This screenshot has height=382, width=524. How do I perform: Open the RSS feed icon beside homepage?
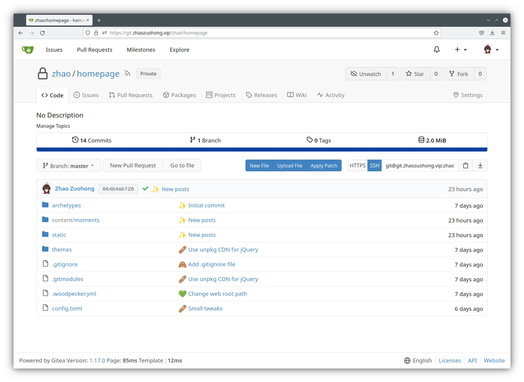click(127, 74)
